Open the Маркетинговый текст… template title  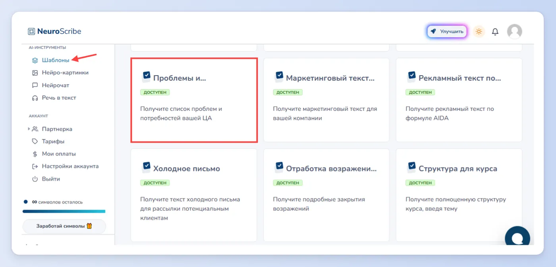point(330,78)
